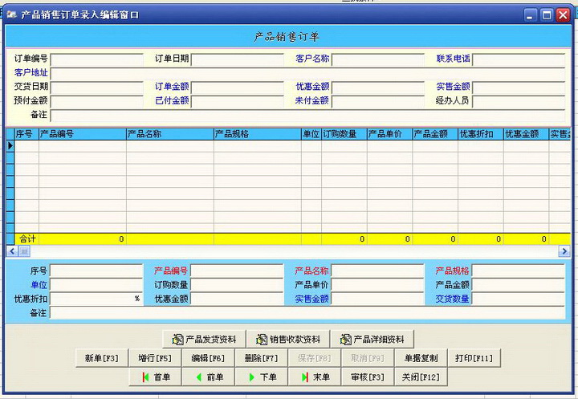Click first grid cell under 产品编号
The width and height of the screenshot is (578, 399).
pos(83,146)
